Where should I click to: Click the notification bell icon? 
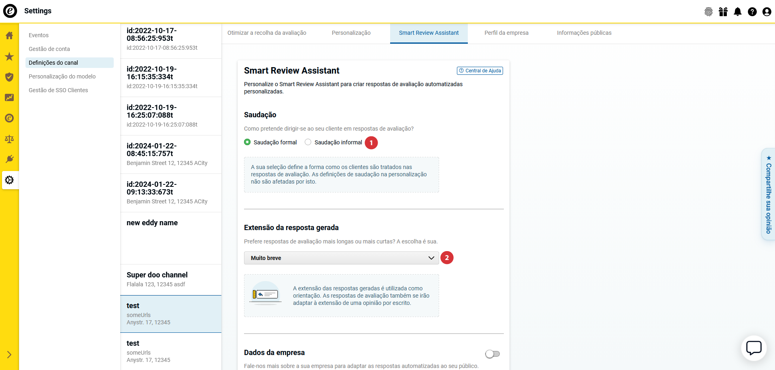tap(737, 12)
